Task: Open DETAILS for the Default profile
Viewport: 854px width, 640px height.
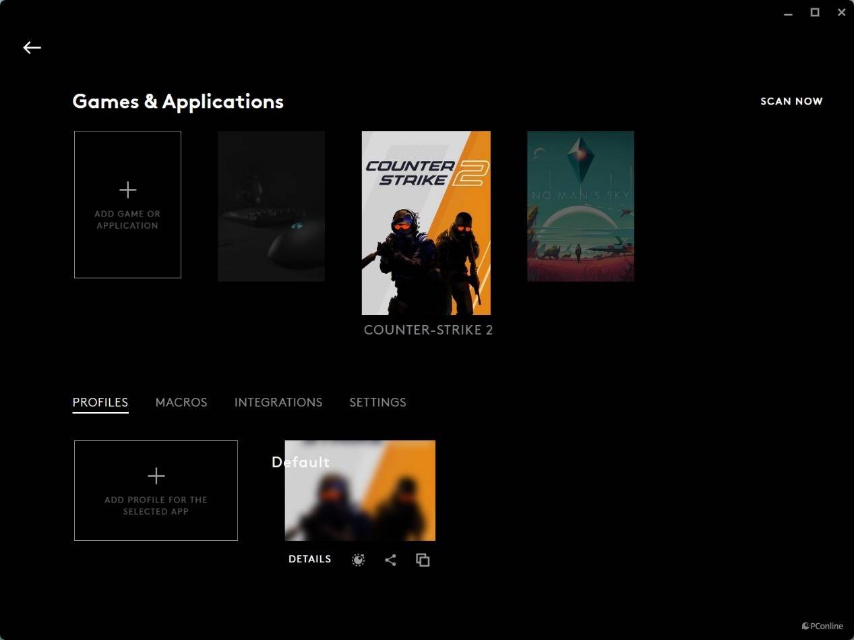Action: [x=309, y=559]
